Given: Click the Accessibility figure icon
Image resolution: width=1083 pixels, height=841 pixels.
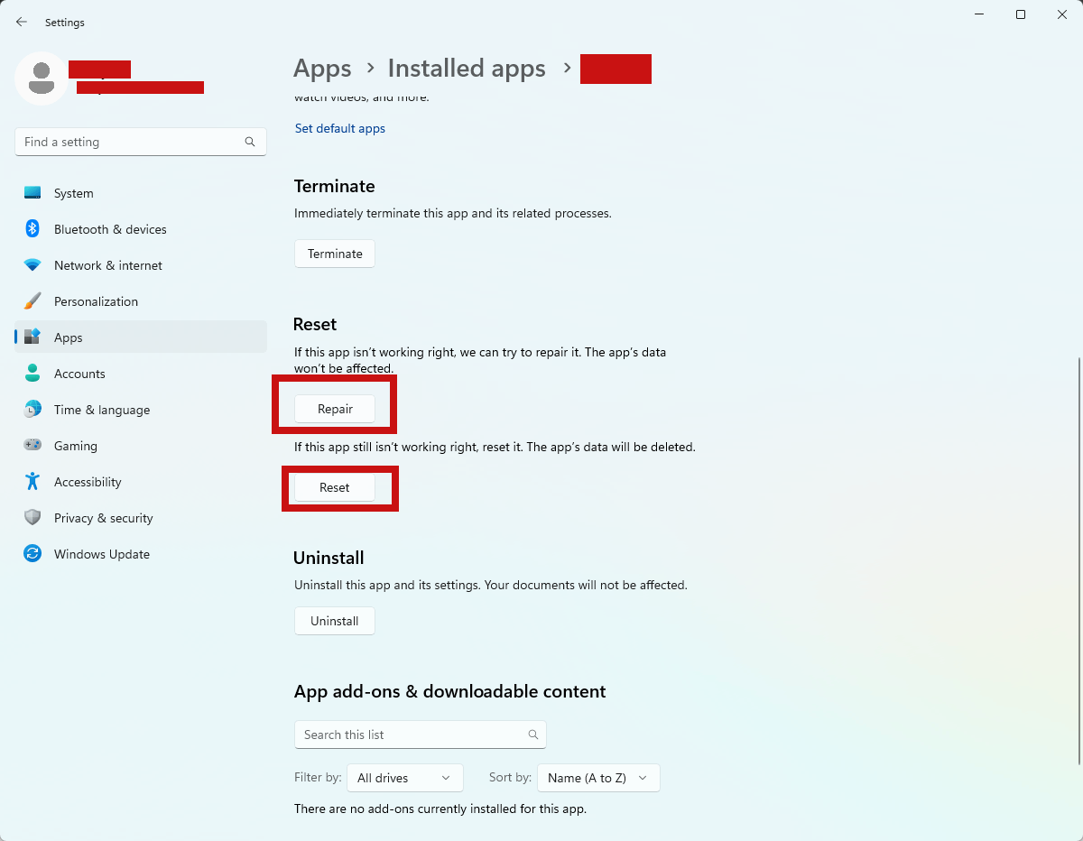Looking at the screenshot, I should [x=32, y=482].
